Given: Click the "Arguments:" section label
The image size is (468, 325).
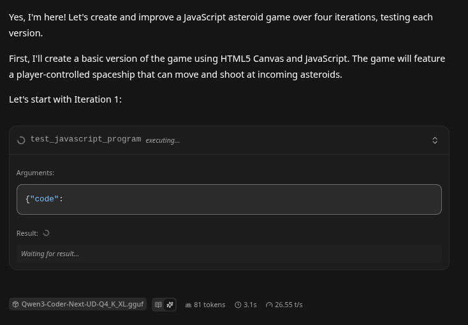Looking at the screenshot, I should coord(35,173).
